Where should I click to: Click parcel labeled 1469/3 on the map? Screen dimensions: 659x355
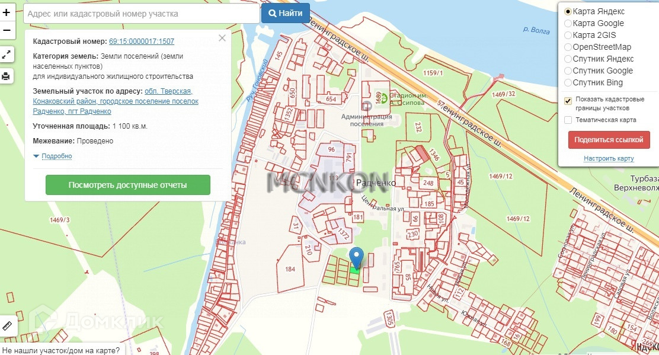coord(60,220)
